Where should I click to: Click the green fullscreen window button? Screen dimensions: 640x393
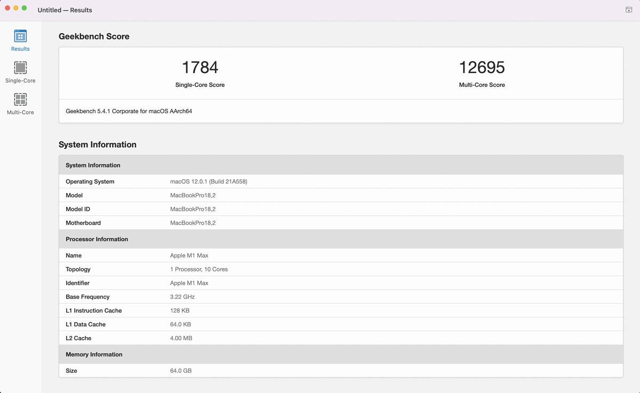[25, 8]
